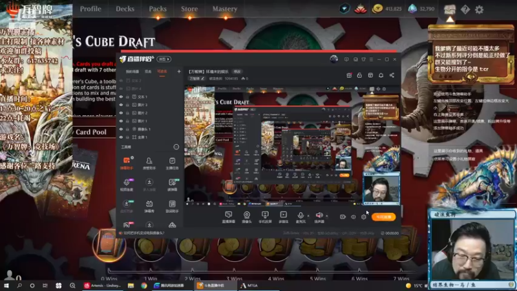517x291 pixels.
Task: Switch to 我的场景 scenes tab
Action: click(x=132, y=72)
